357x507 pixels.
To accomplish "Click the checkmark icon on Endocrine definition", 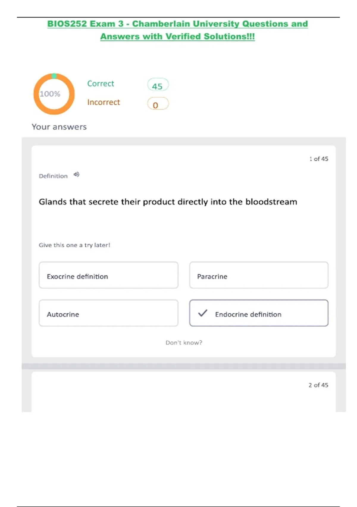I will 203,313.
